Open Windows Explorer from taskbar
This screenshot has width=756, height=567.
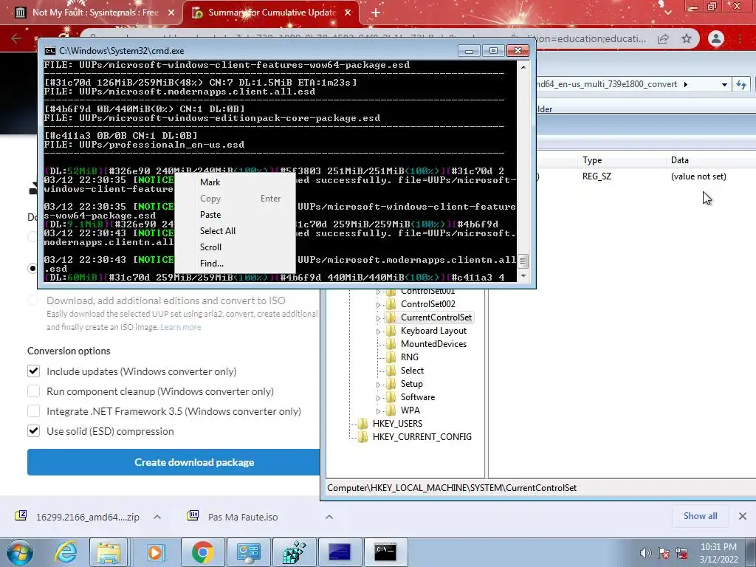pos(109,552)
